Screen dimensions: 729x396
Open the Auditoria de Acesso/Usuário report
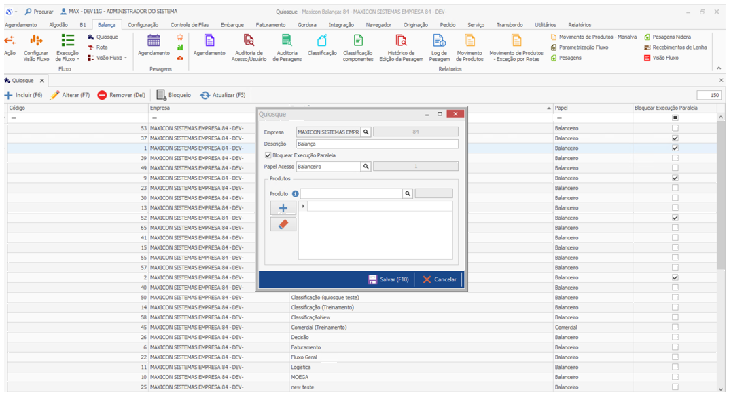(x=249, y=48)
